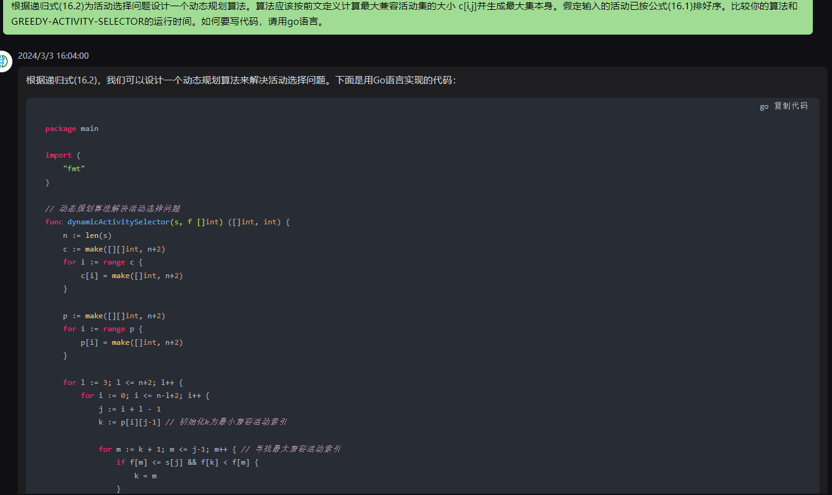Click the line n := len(s)

(87, 235)
